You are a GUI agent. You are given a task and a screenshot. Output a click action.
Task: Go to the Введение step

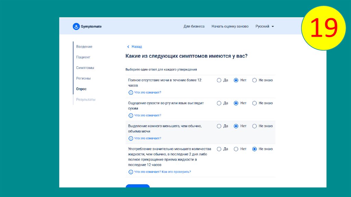84,47
